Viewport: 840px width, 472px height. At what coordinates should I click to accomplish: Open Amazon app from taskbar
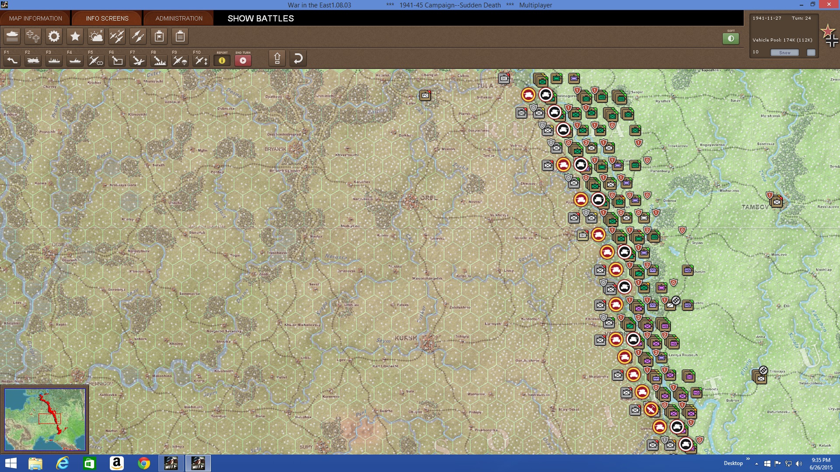tap(116, 463)
